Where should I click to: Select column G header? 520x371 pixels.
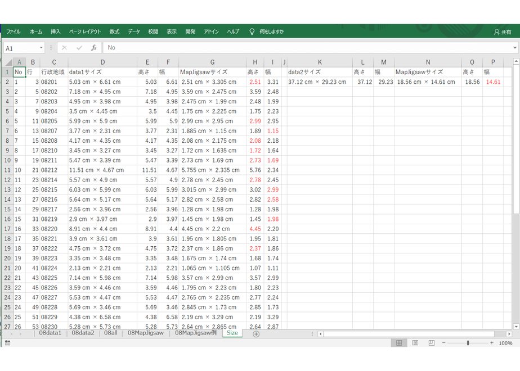(212, 62)
